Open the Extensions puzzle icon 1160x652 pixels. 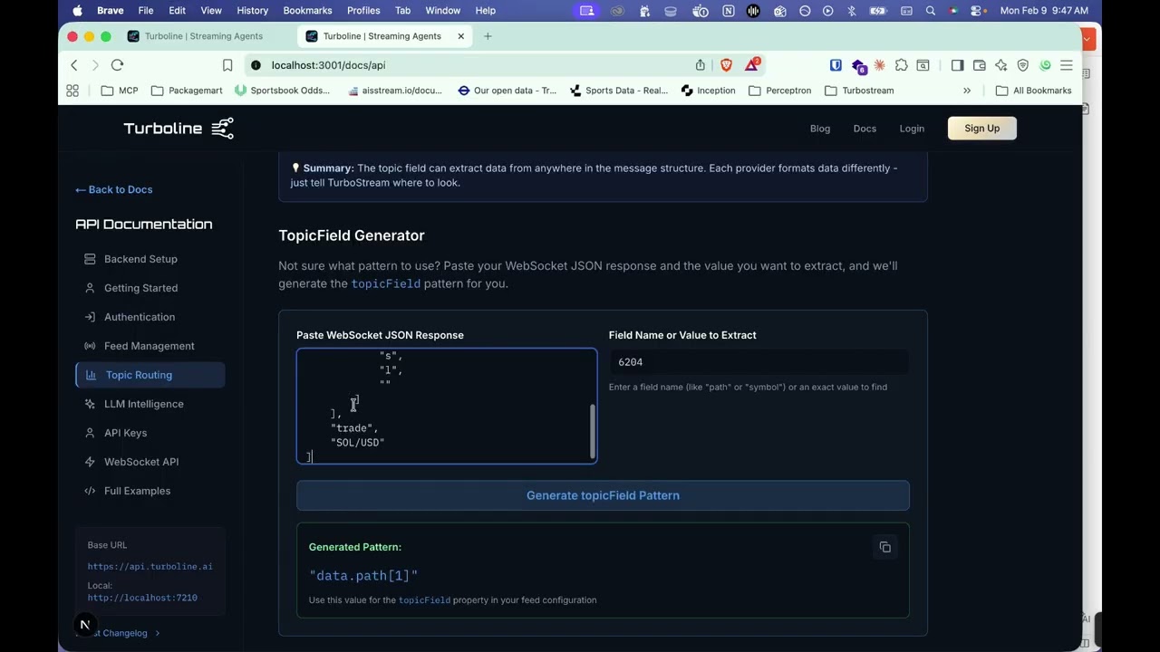coord(901,65)
